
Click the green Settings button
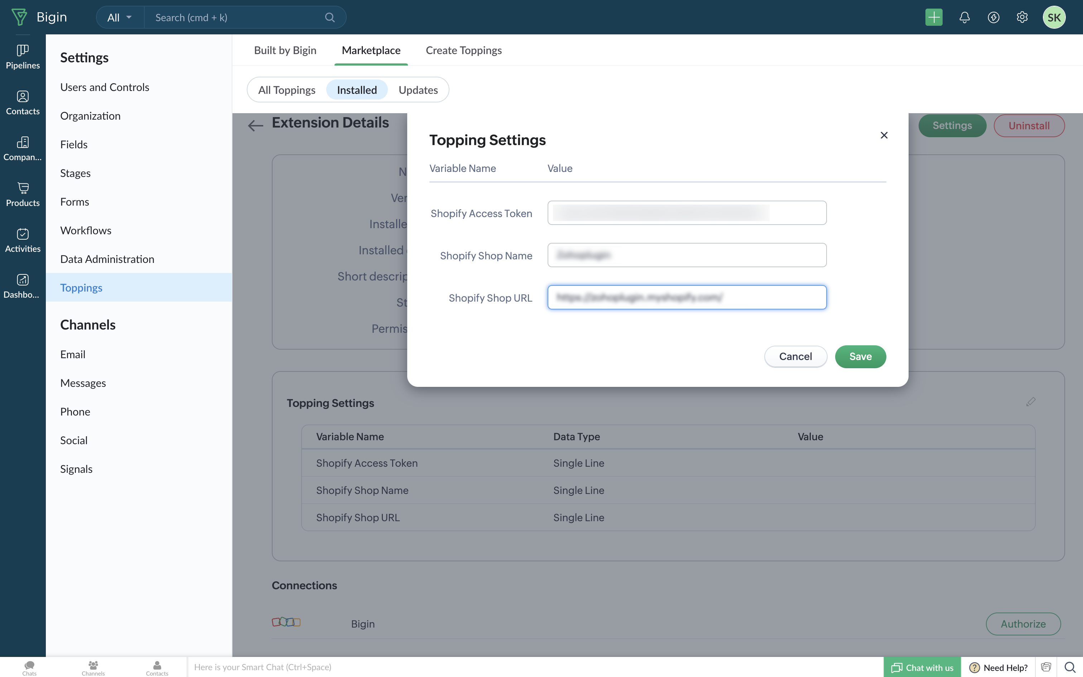pos(952,126)
